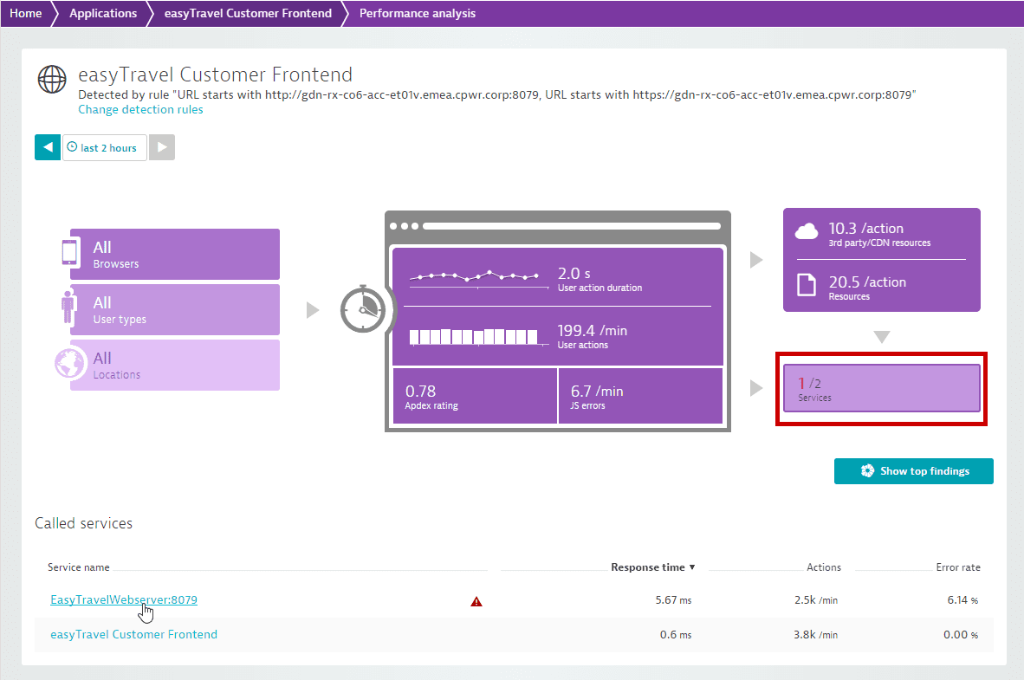The width and height of the screenshot is (1024, 680).
Task: Go to Applications breadcrumb
Action: (103, 13)
